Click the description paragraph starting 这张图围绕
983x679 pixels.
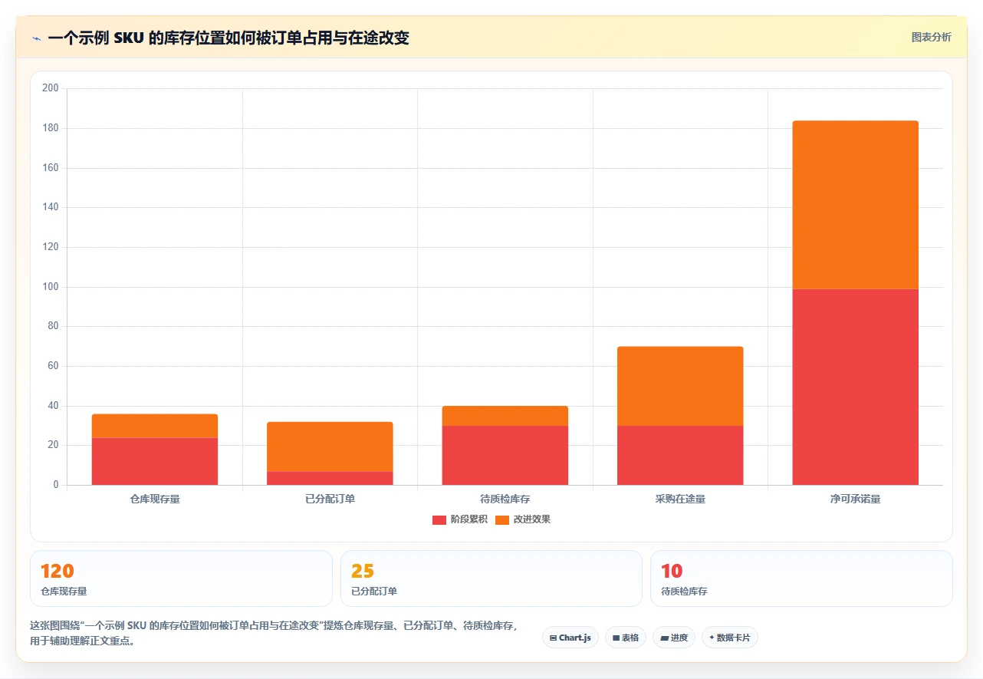(x=274, y=634)
